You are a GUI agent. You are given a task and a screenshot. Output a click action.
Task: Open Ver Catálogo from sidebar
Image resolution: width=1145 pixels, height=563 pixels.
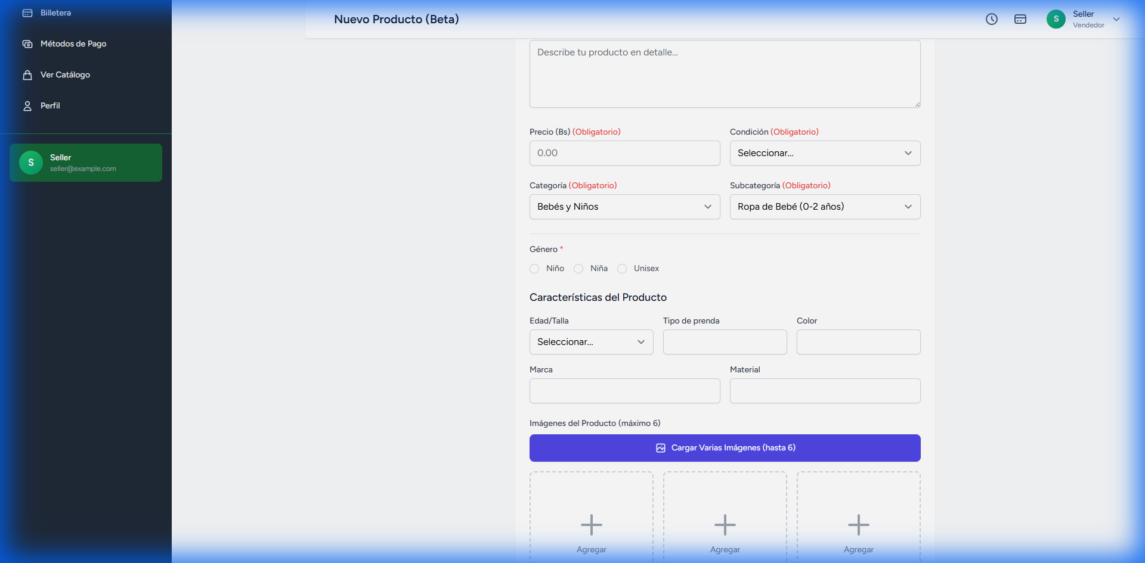pos(65,75)
